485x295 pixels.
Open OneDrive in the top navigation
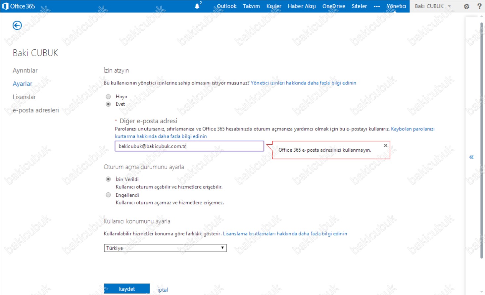[x=334, y=6]
